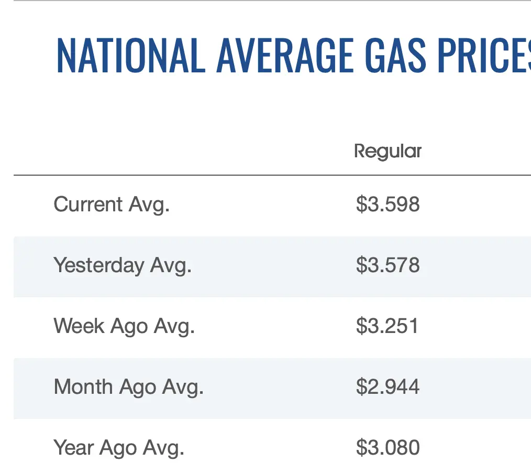
Task: Click the current average price $3.598
Action: pos(388,205)
